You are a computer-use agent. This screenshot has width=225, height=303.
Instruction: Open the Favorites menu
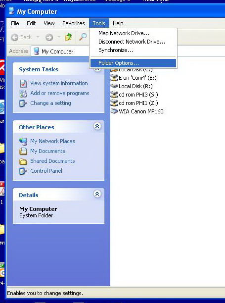[x=74, y=23]
